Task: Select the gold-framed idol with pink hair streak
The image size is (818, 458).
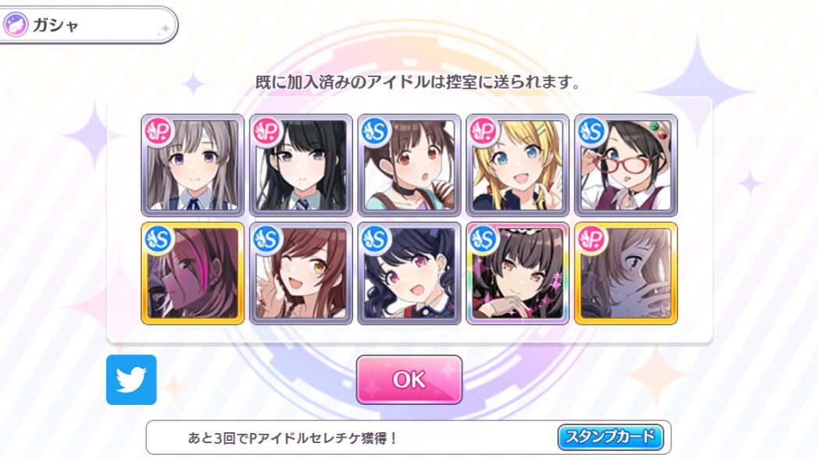Action: coord(192,274)
